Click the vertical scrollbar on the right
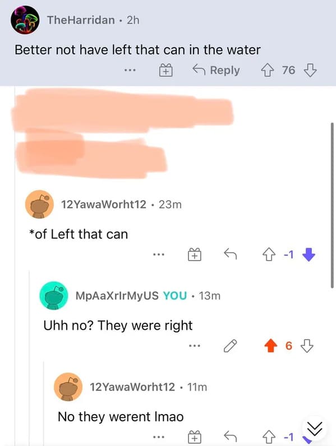336x446 pixels. click(x=332, y=206)
